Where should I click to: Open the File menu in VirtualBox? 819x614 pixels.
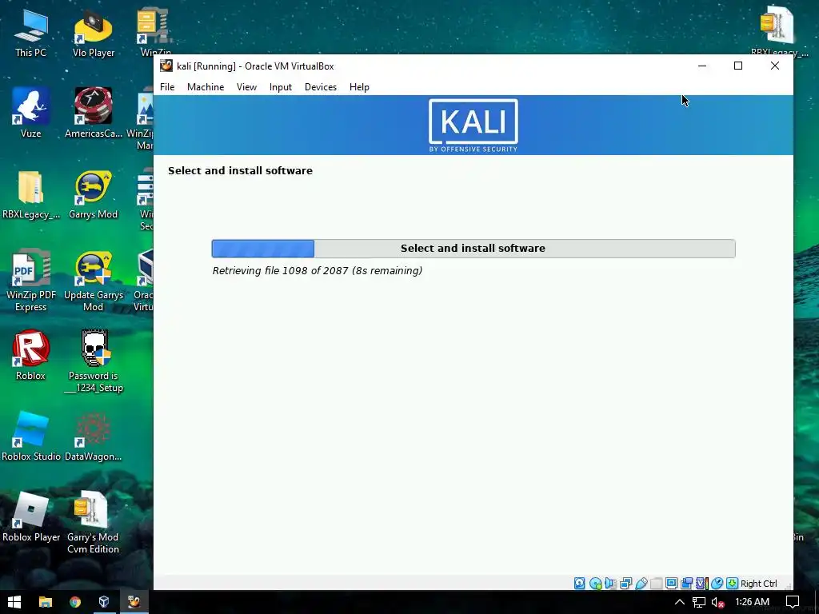coord(167,87)
